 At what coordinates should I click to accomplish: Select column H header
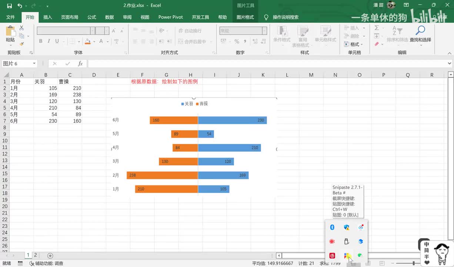click(x=190, y=75)
